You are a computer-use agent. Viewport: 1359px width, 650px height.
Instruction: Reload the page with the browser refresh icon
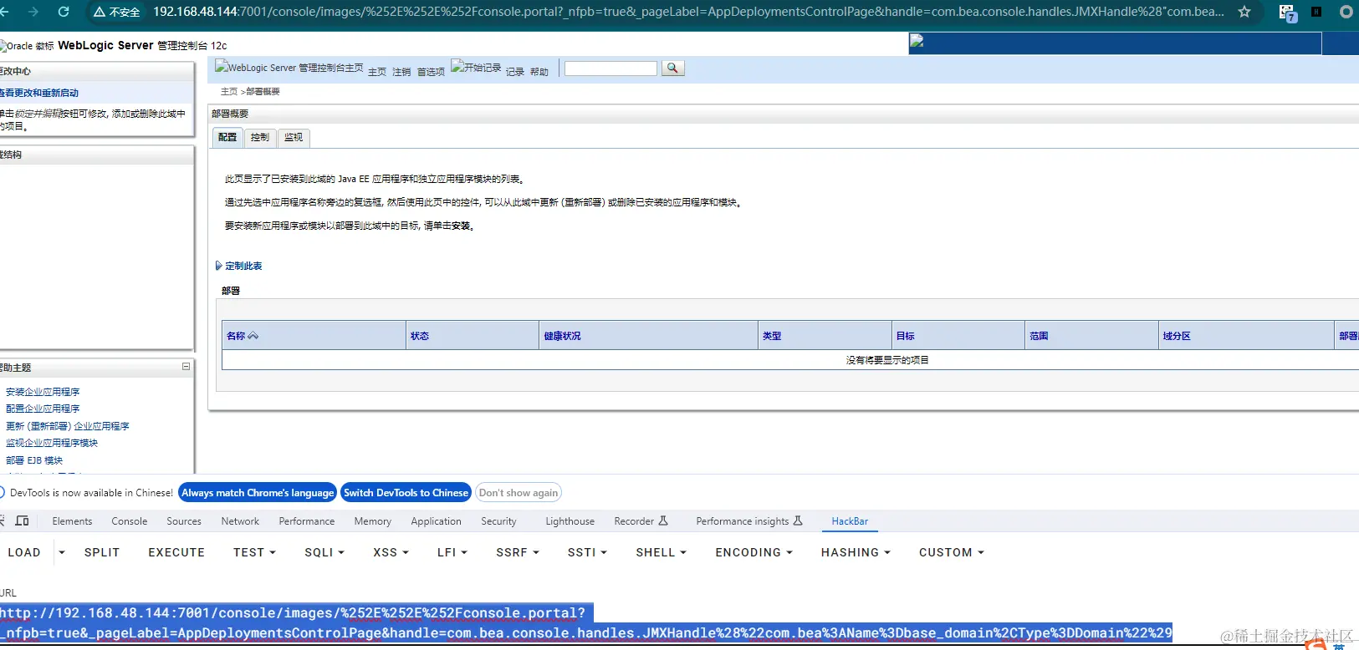(x=64, y=12)
